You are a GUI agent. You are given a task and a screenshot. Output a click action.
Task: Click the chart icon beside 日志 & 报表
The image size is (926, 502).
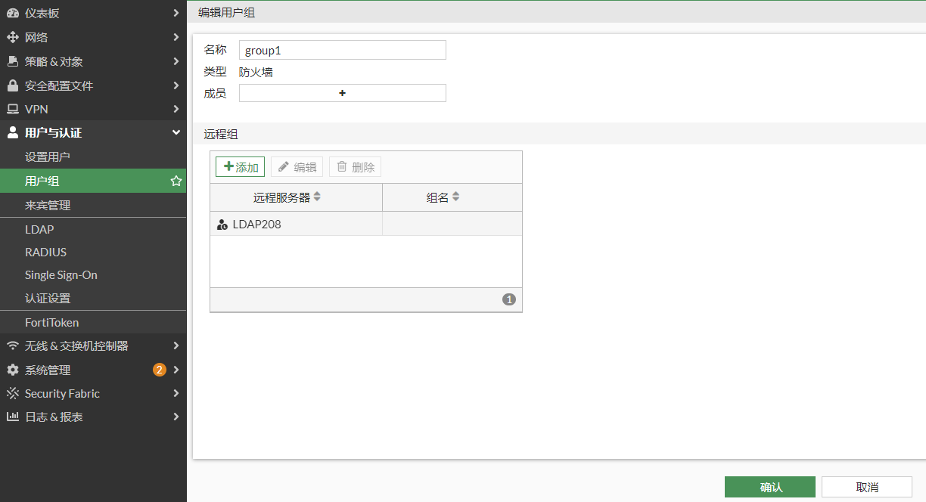click(13, 417)
